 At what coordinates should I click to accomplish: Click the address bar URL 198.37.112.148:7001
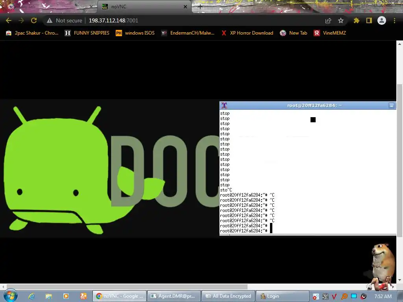pyautogui.click(x=113, y=20)
